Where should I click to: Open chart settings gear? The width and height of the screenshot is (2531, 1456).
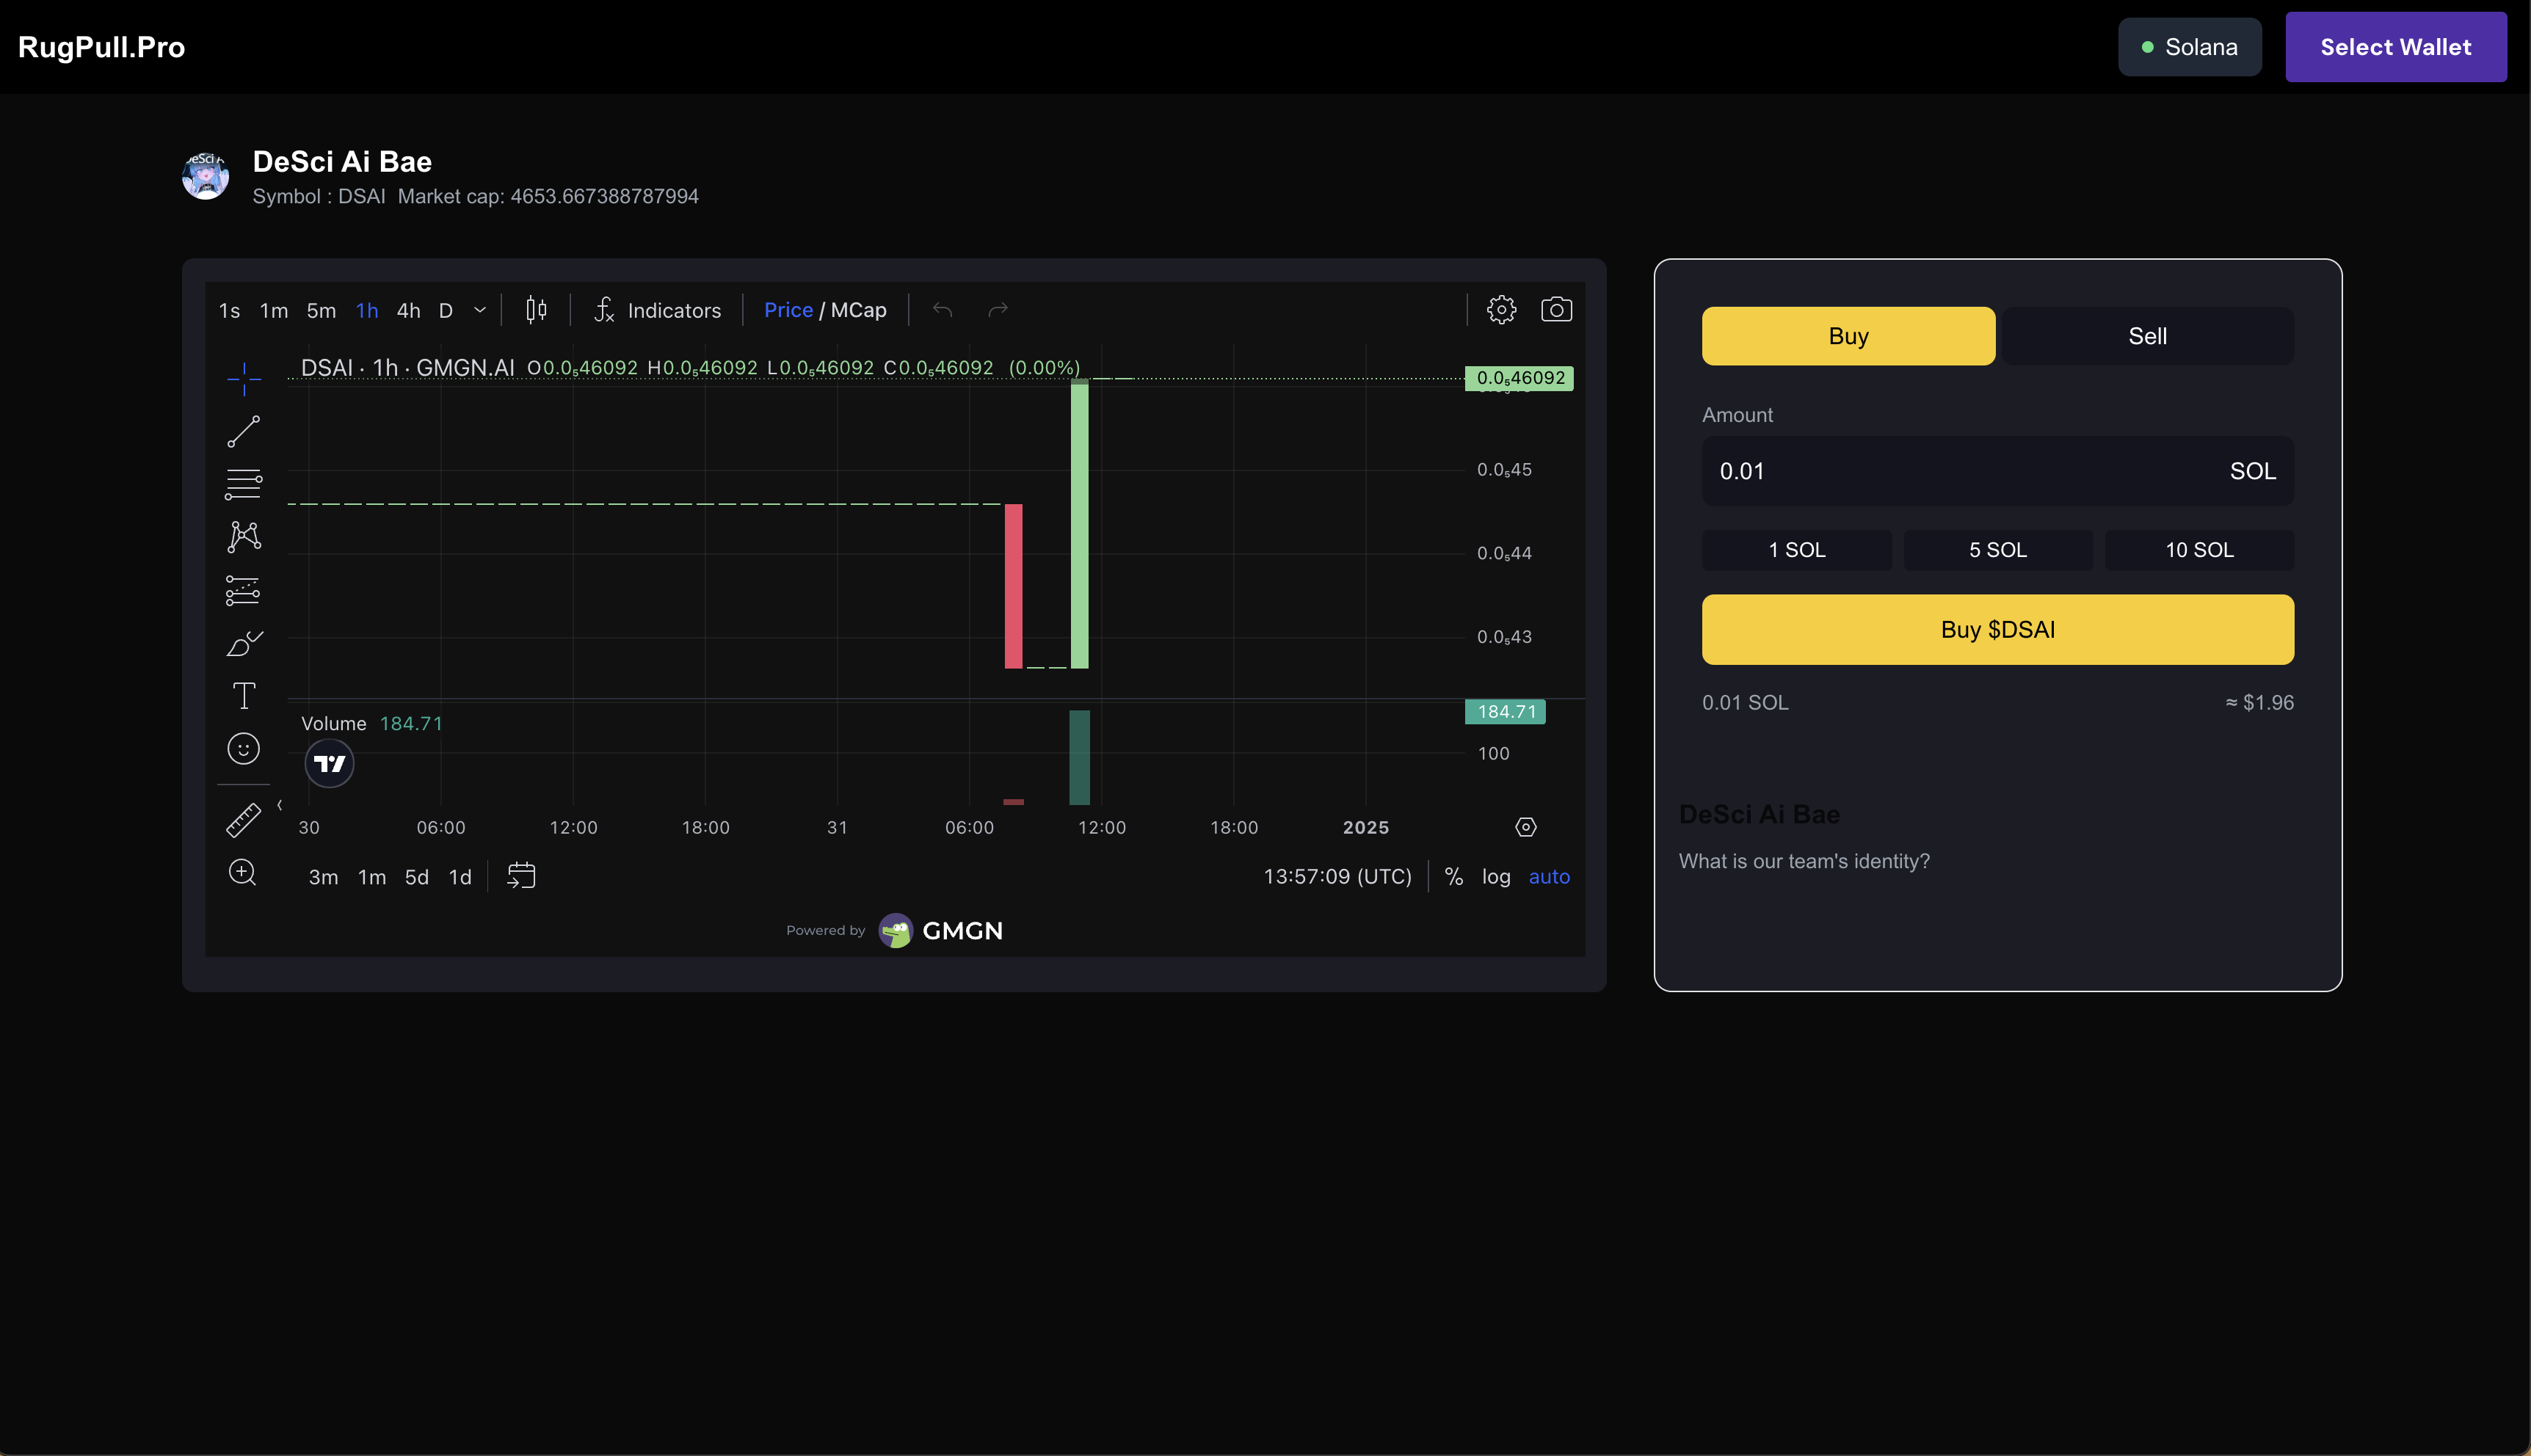point(1501,310)
